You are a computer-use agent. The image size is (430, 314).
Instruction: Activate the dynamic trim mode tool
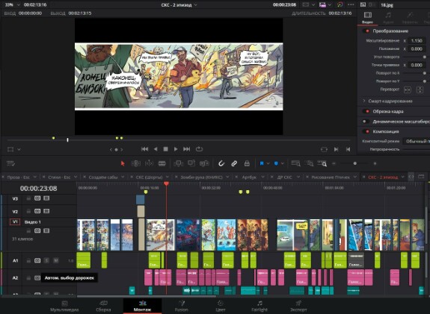click(x=149, y=163)
